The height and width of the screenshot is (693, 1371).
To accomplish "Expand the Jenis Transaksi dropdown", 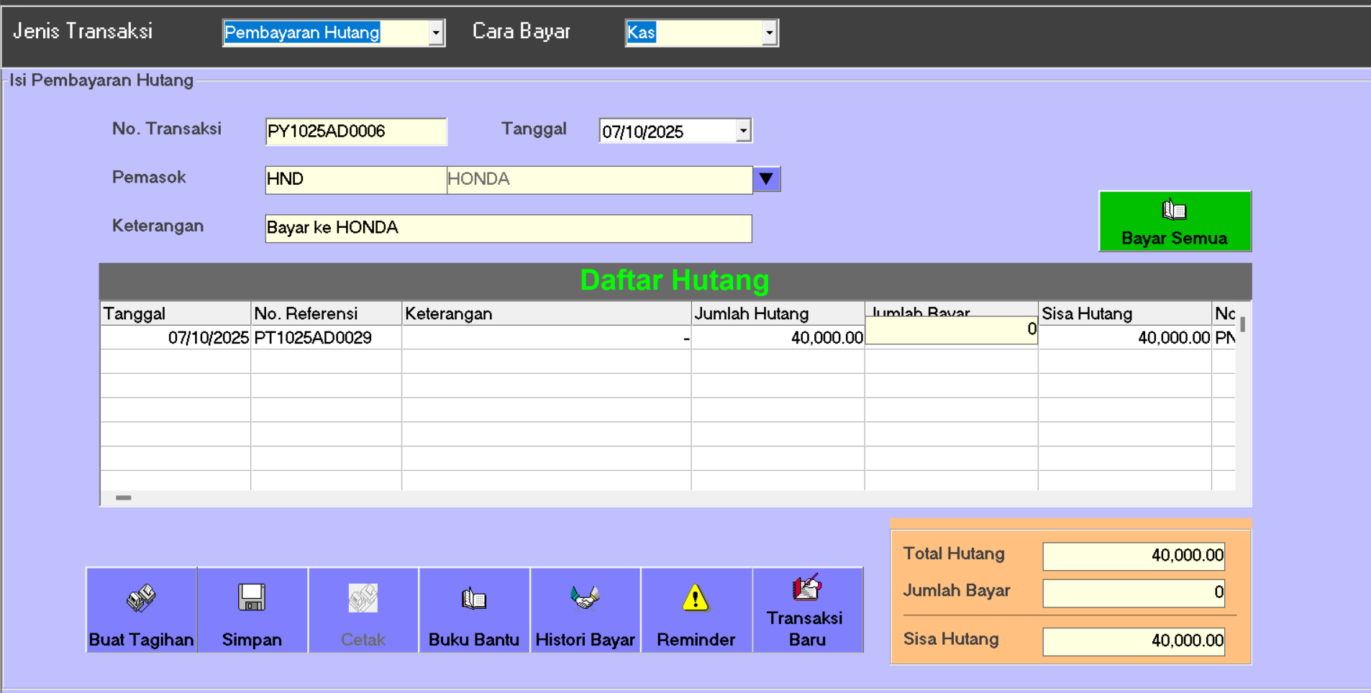I will tap(436, 33).
